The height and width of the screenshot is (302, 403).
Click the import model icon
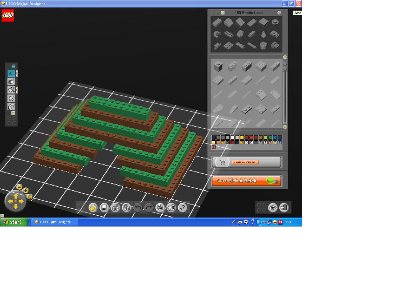click(x=115, y=208)
